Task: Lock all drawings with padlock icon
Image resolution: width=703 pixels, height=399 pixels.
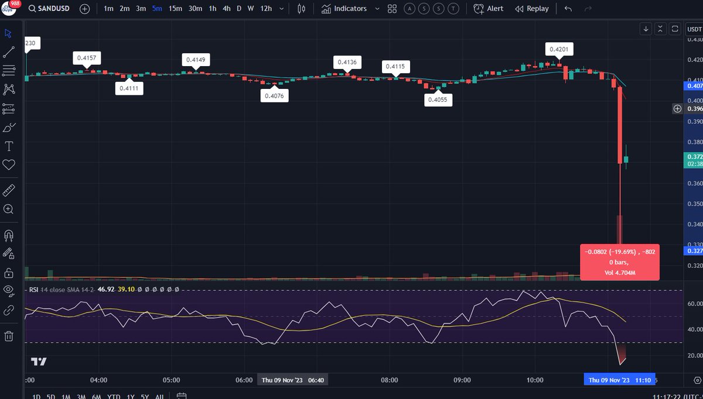Action: coord(8,273)
